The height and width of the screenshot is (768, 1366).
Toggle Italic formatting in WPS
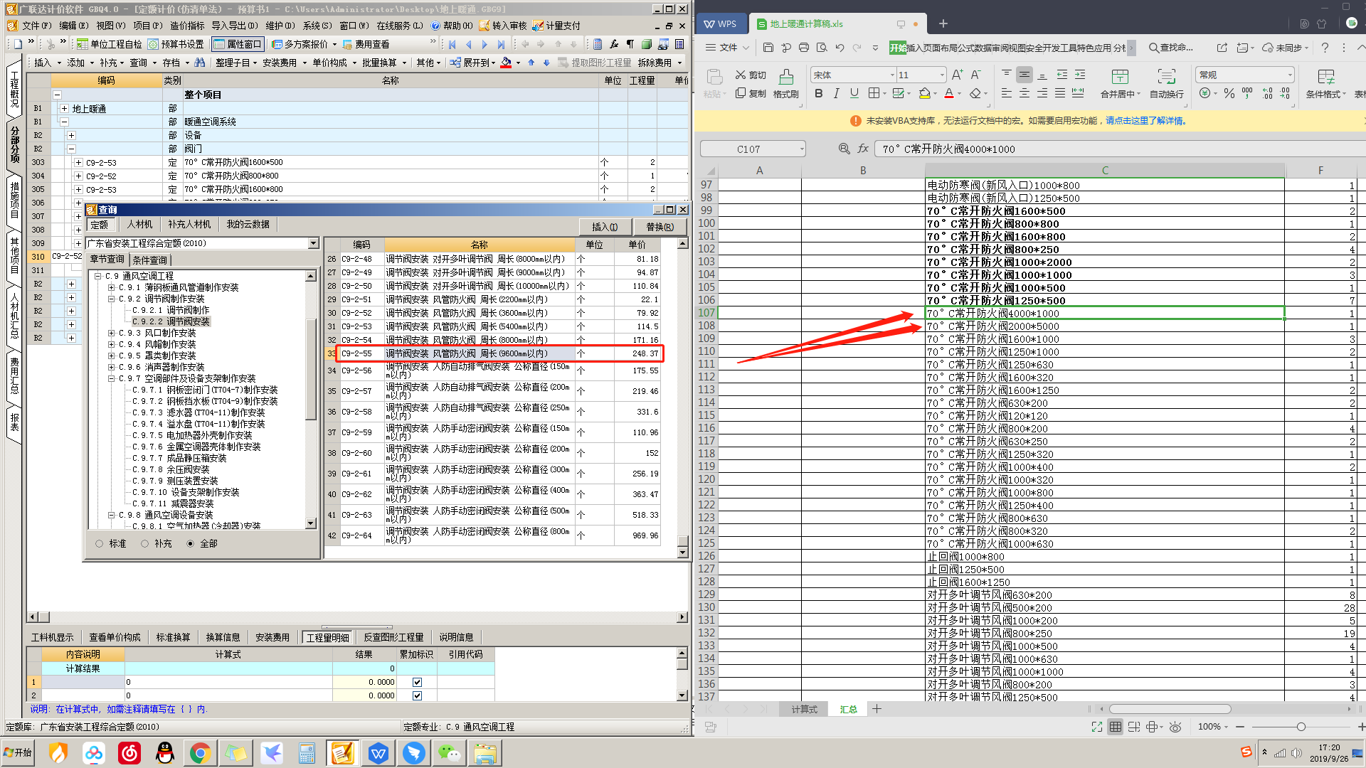point(836,93)
